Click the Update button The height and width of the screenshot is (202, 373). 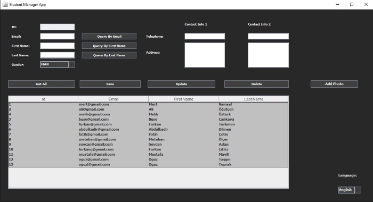[x=181, y=84]
